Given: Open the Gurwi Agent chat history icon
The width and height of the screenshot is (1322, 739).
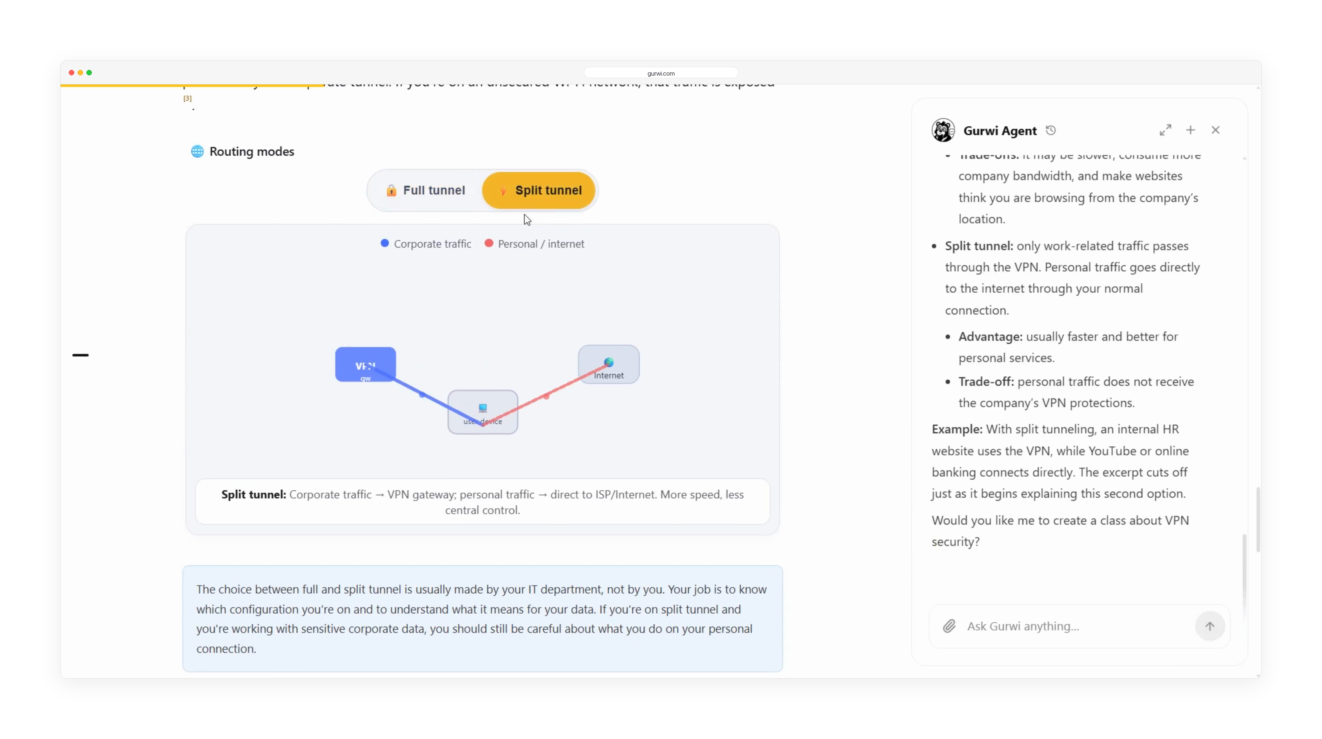Looking at the screenshot, I should pos(1051,130).
